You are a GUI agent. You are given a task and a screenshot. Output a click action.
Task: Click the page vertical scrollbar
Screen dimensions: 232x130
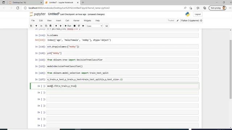[x=231, y=69]
